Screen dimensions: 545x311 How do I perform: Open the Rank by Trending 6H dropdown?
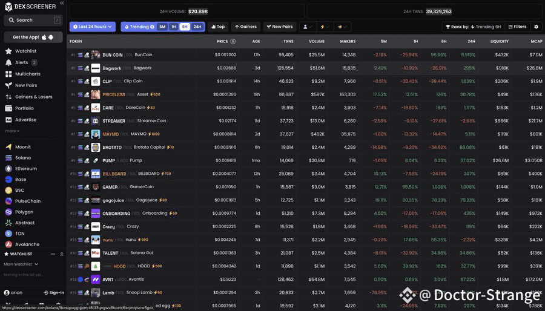[x=473, y=27]
